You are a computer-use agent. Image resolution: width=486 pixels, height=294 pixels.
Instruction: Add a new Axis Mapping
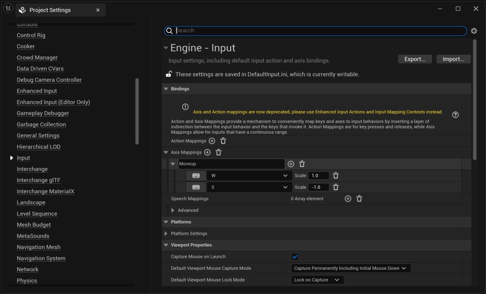(x=207, y=152)
